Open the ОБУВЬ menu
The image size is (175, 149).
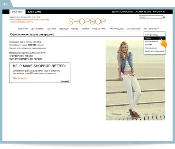pos(75,29)
